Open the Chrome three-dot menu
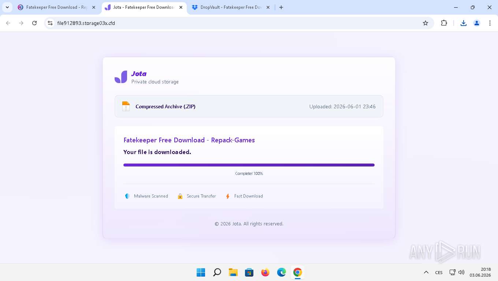 [490, 23]
